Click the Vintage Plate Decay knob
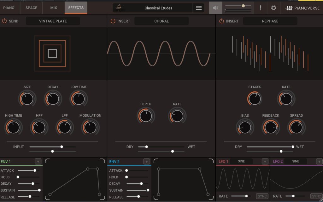The width and height of the screenshot is (323, 202). point(53,99)
